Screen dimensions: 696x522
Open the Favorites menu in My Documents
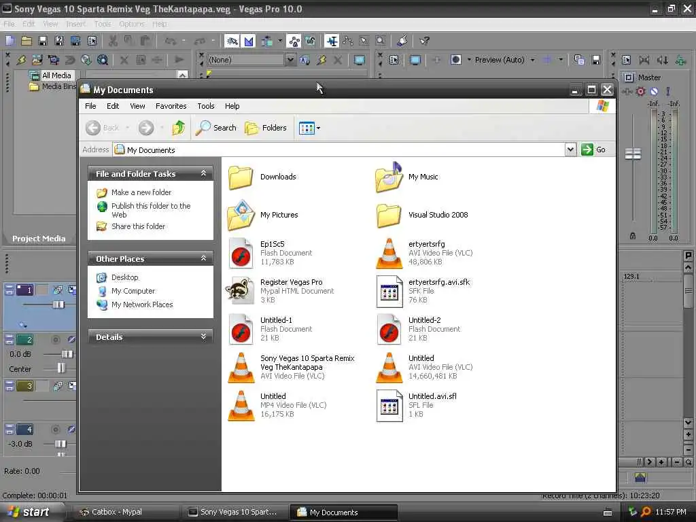(171, 106)
